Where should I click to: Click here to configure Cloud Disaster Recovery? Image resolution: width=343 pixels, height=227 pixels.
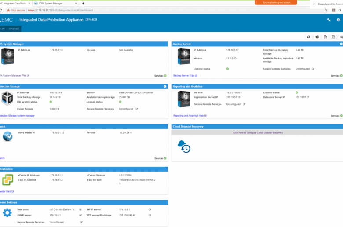258,133
